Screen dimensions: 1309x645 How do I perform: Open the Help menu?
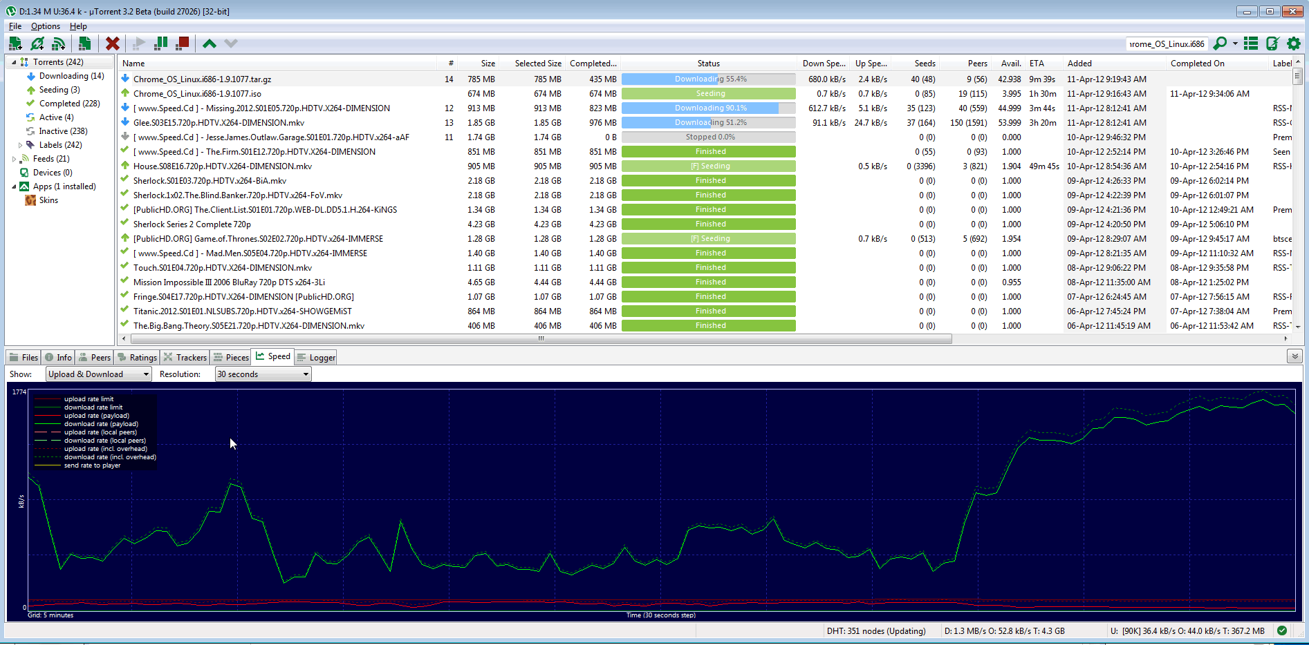[78, 26]
